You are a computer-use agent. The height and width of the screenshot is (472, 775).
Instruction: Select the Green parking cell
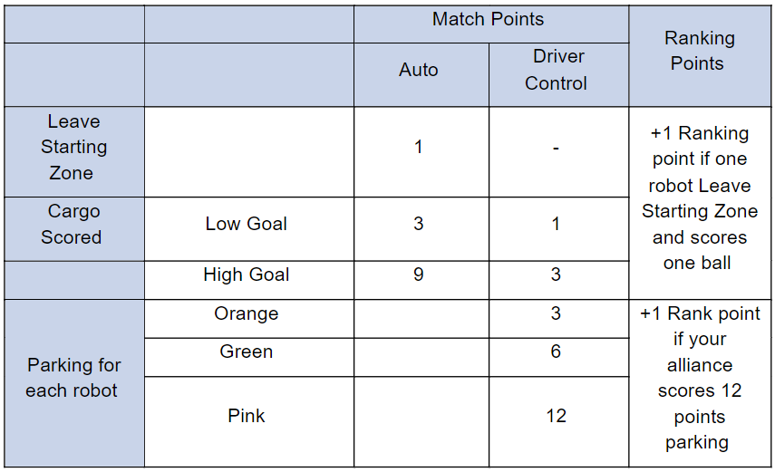[x=247, y=352]
